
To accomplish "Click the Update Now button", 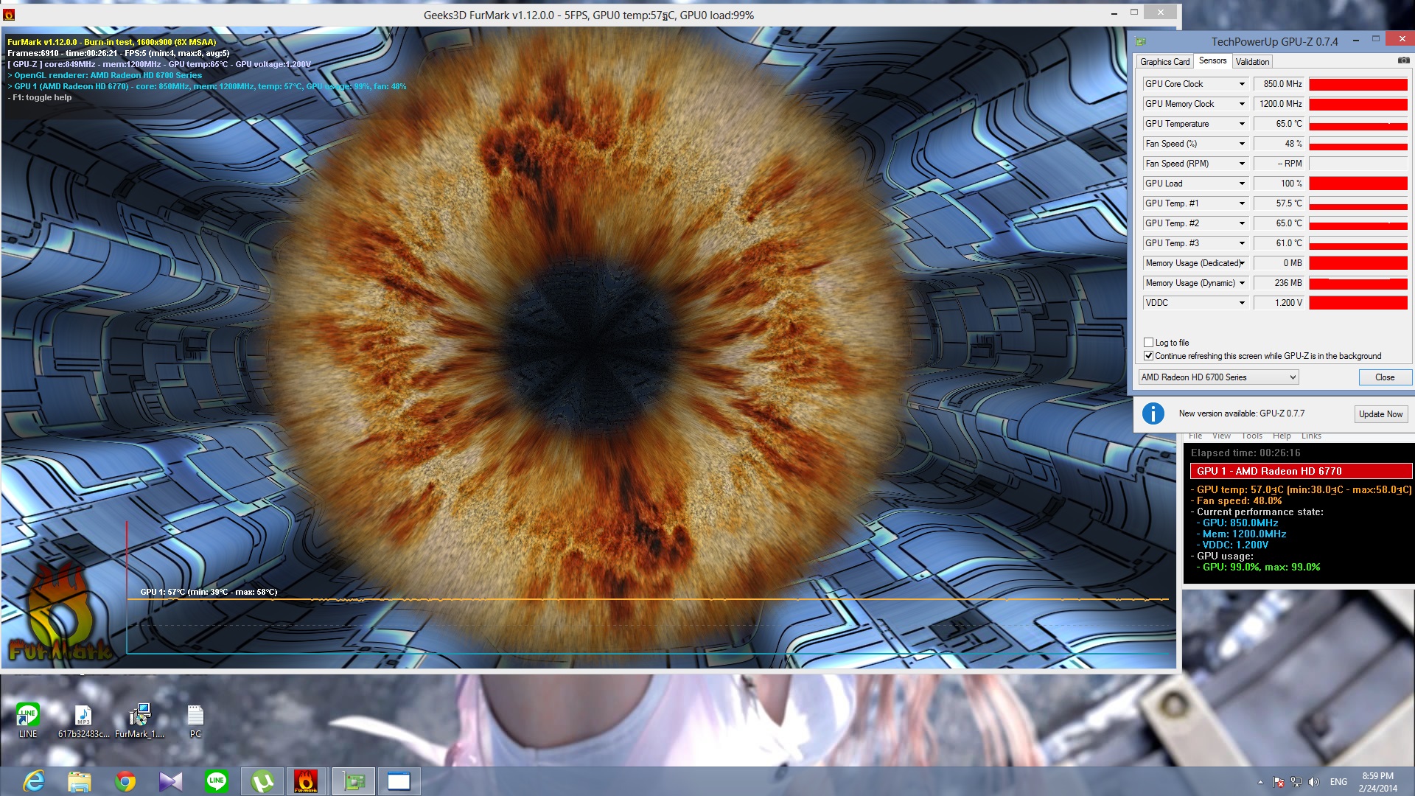I will [1380, 414].
